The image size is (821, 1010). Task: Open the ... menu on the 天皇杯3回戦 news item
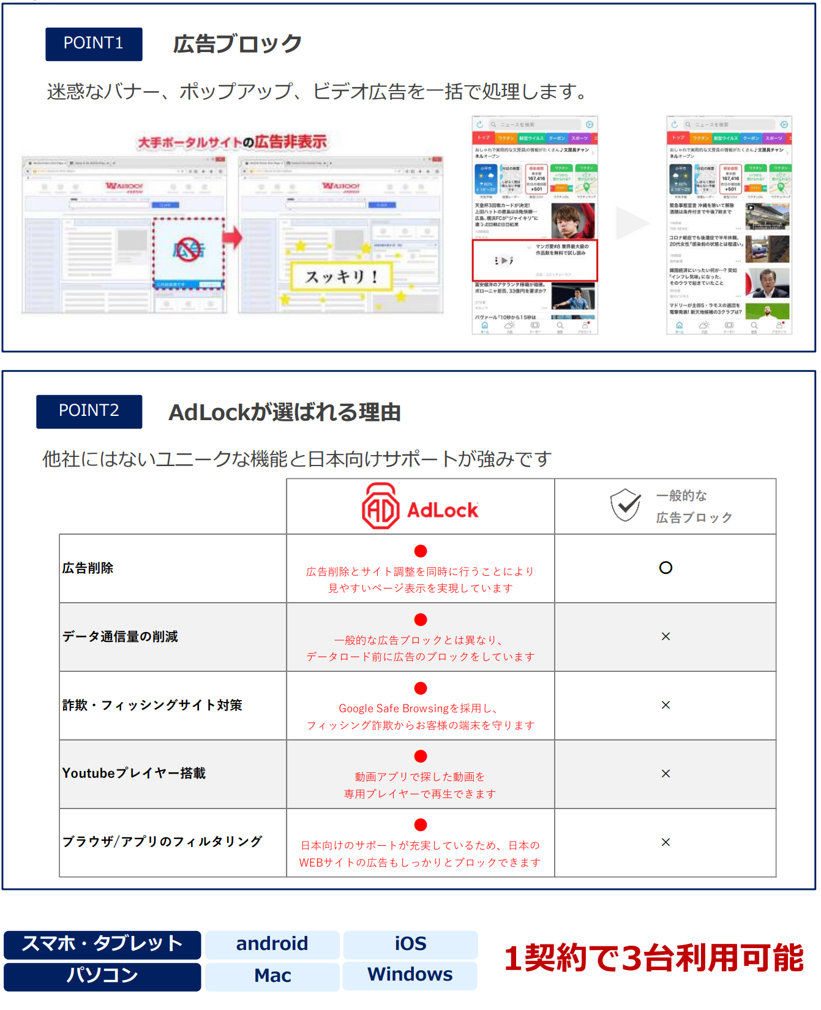coord(544,238)
